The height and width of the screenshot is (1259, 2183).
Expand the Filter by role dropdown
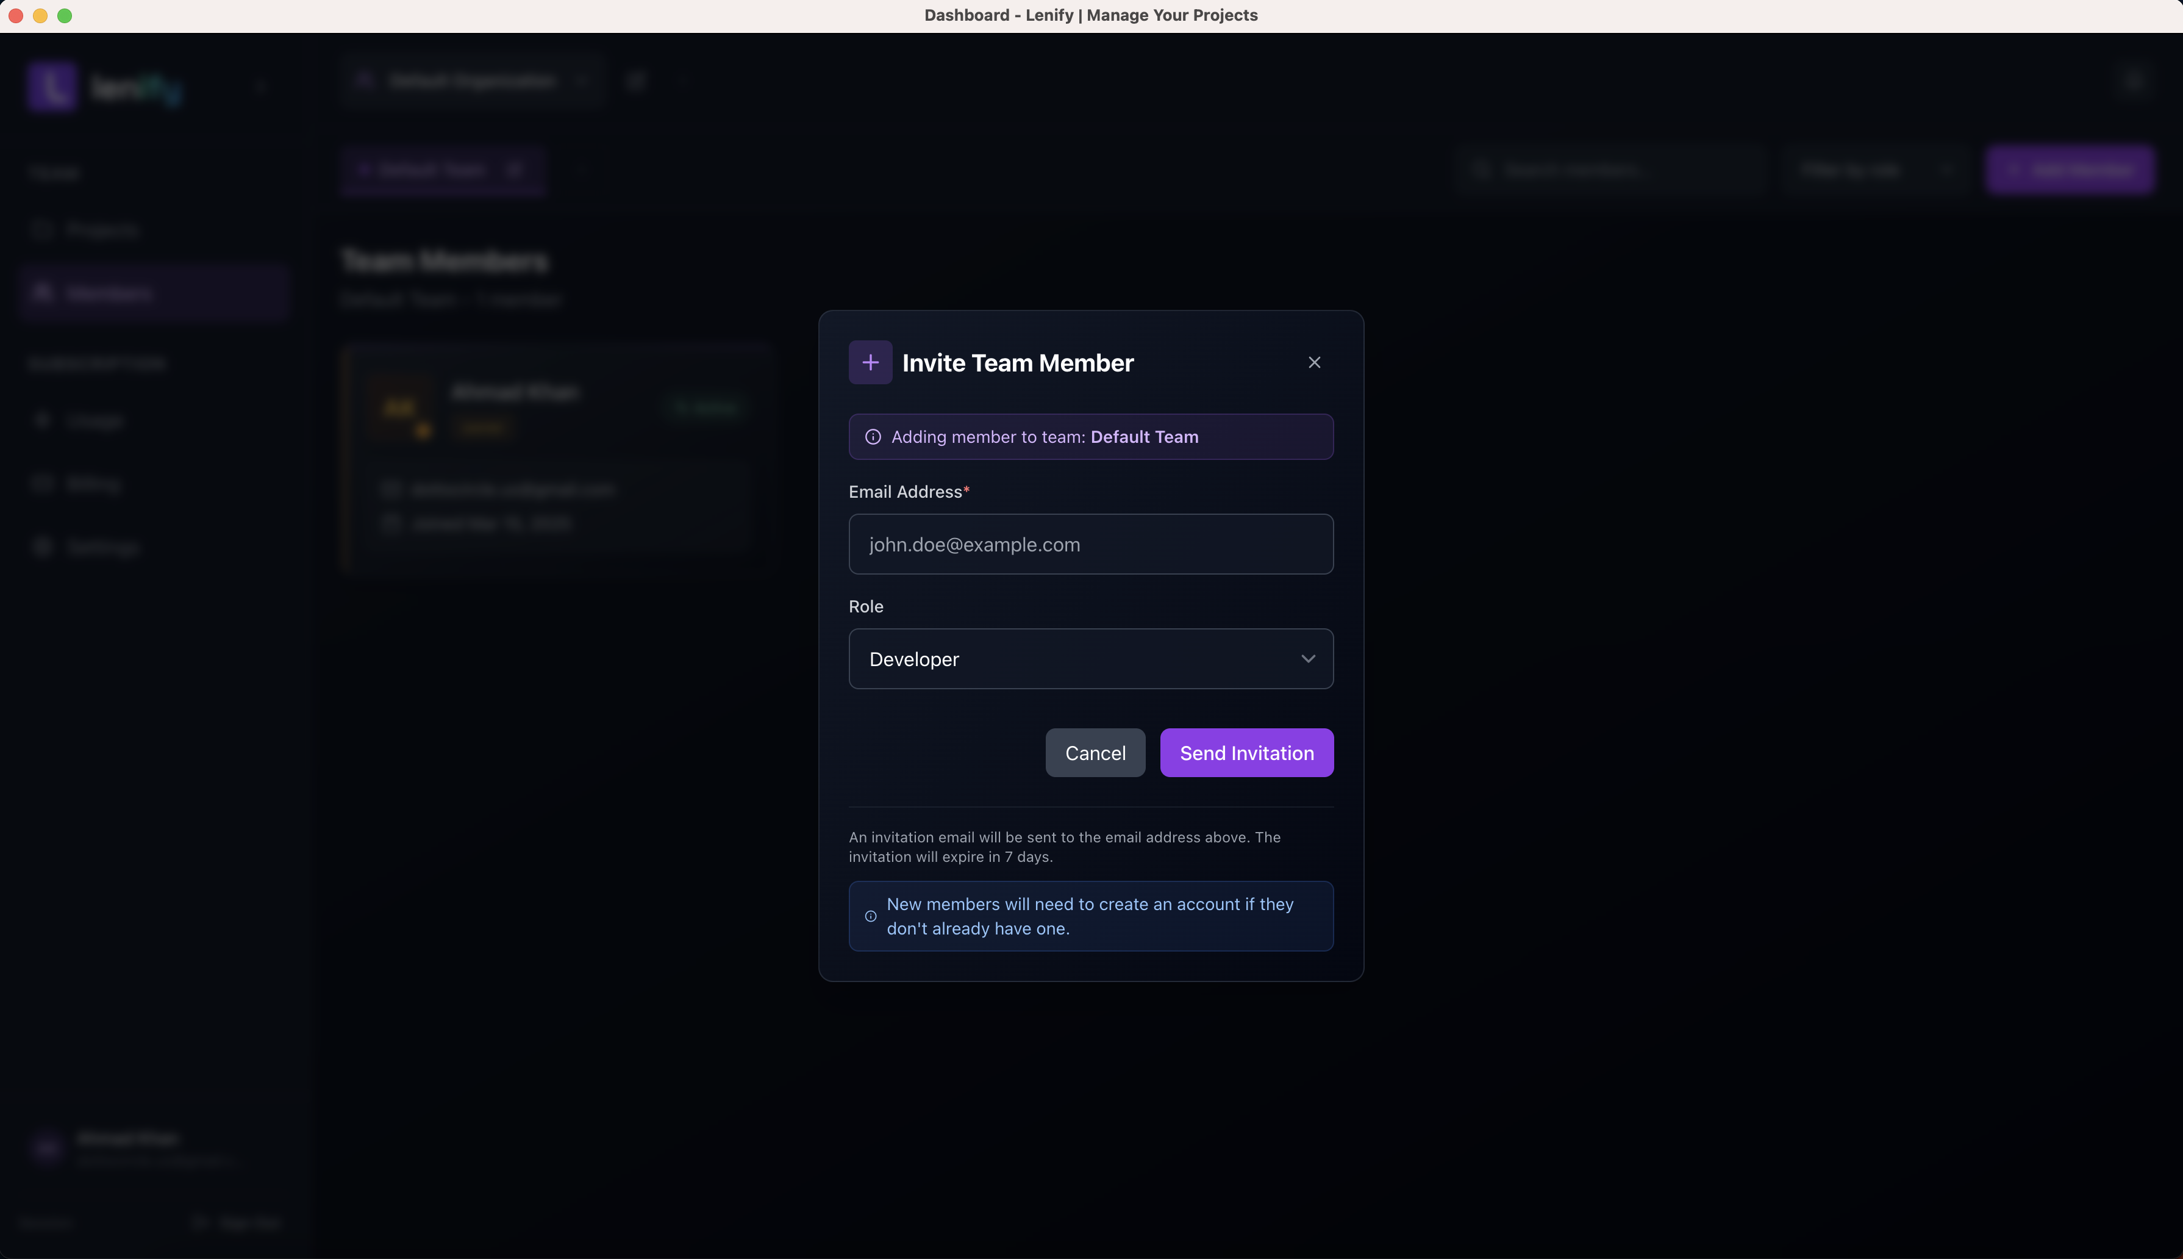click(1876, 170)
